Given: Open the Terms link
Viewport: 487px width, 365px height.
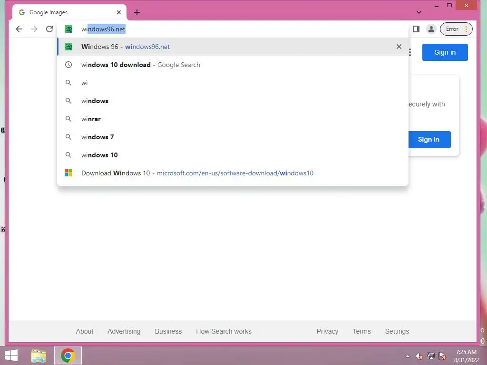Looking at the screenshot, I should (x=361, y=331).
